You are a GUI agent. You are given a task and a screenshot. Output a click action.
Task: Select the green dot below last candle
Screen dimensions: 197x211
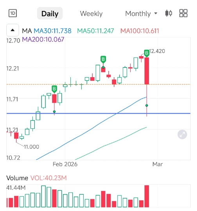pyautogui.click(x=147, y=105)
